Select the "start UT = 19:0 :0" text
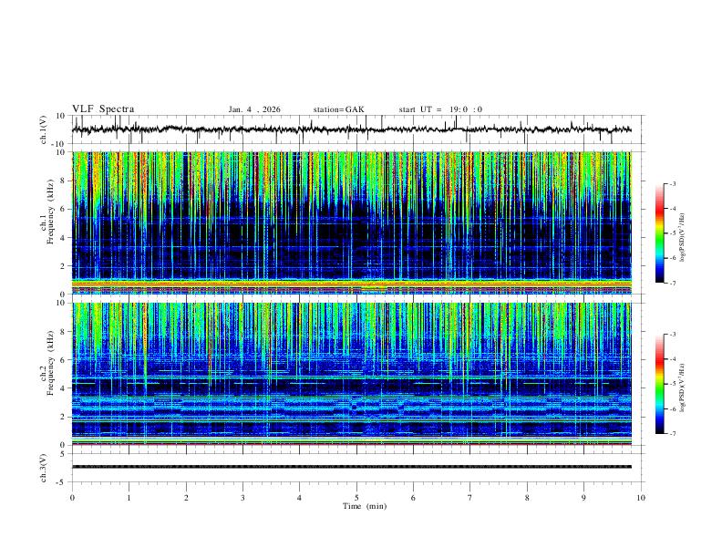This screenshot has width=722, height=558. [x=440, y=109]
